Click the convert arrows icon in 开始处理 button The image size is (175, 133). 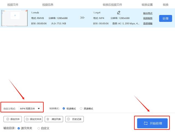(x=145, y=123)
